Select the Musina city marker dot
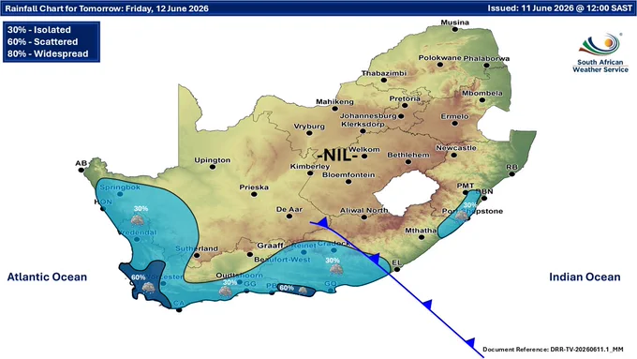This screenshot has width=637, height=359. (x=455, y=29)
